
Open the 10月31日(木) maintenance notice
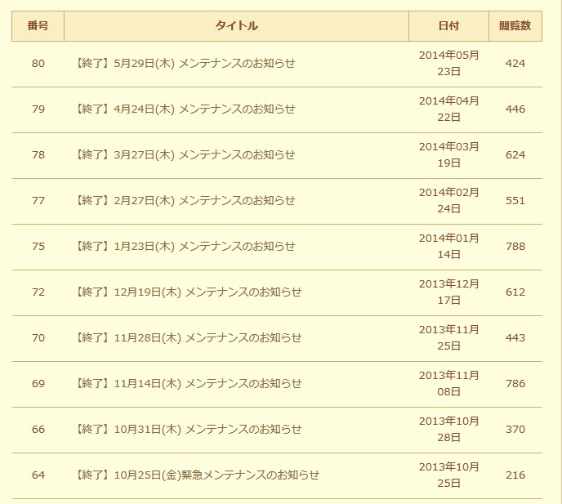click(188, 430)
